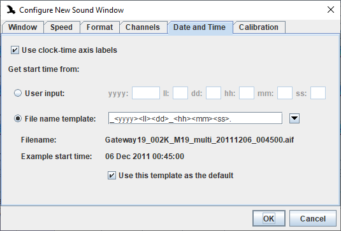The width and height of the screenshot is (341, 231).
Task: Confirm settings with the OK button
Action: point(269,218)
